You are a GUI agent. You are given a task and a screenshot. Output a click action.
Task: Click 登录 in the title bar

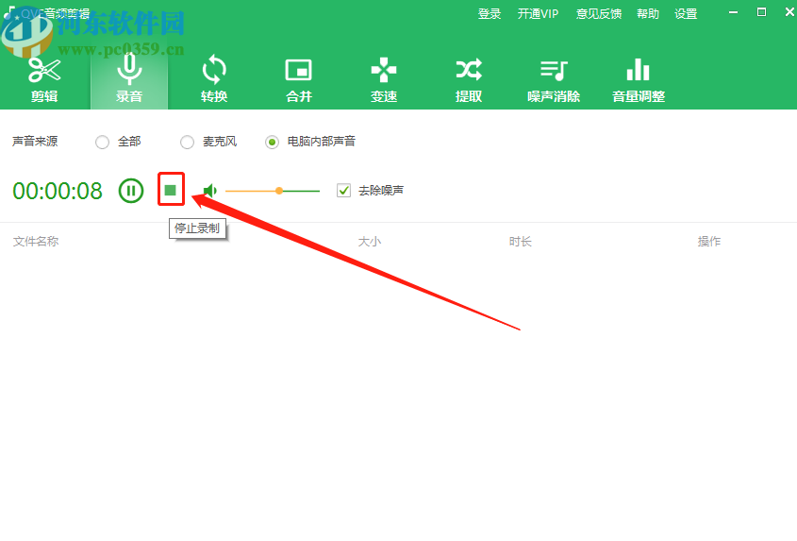490,14
